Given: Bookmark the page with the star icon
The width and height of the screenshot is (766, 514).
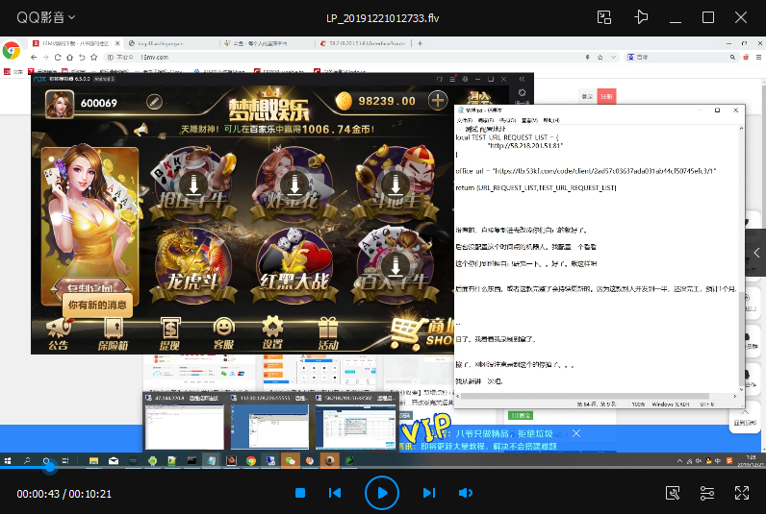Looking at the screenshot, I should [x=93, y=57].
